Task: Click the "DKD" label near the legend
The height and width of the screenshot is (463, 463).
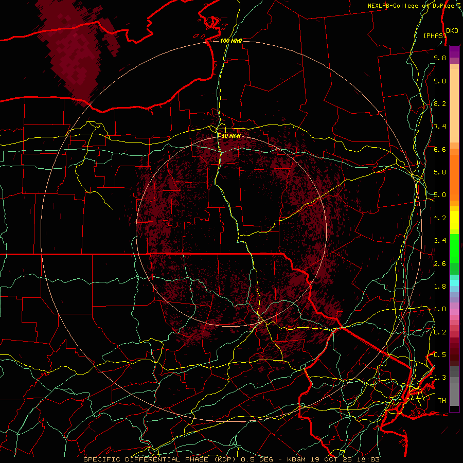Action: coord(452,31)
